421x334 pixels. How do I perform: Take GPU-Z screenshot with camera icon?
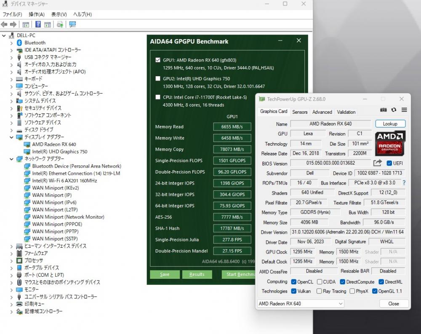pyautogui.click(x=384, y=110)
